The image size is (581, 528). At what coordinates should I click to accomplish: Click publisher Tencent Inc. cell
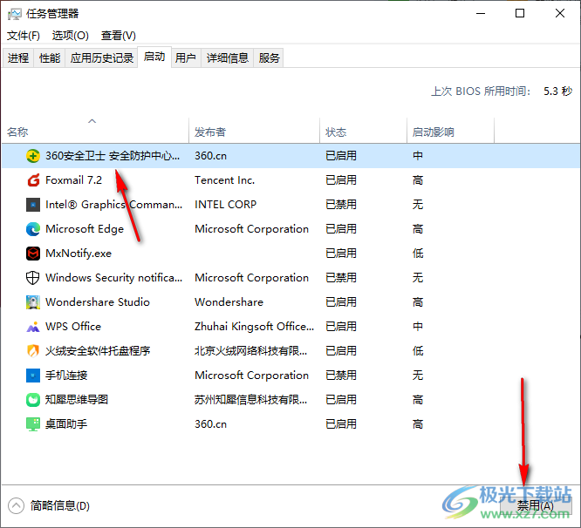[224, 180]
